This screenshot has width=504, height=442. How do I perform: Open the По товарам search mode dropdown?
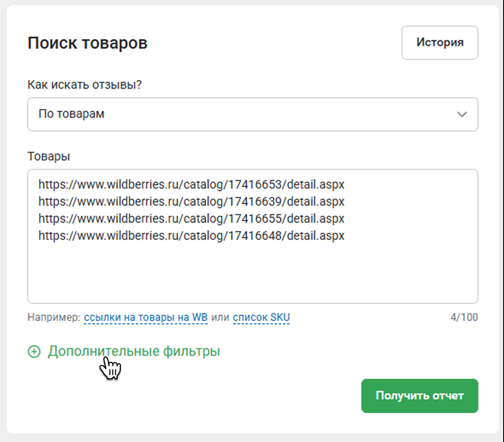click(x=252, y=114)
